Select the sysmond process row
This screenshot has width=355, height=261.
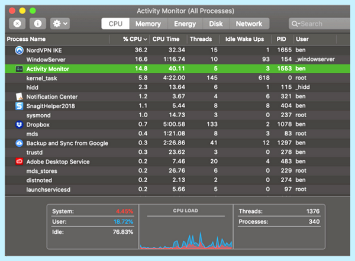[177, 115]
